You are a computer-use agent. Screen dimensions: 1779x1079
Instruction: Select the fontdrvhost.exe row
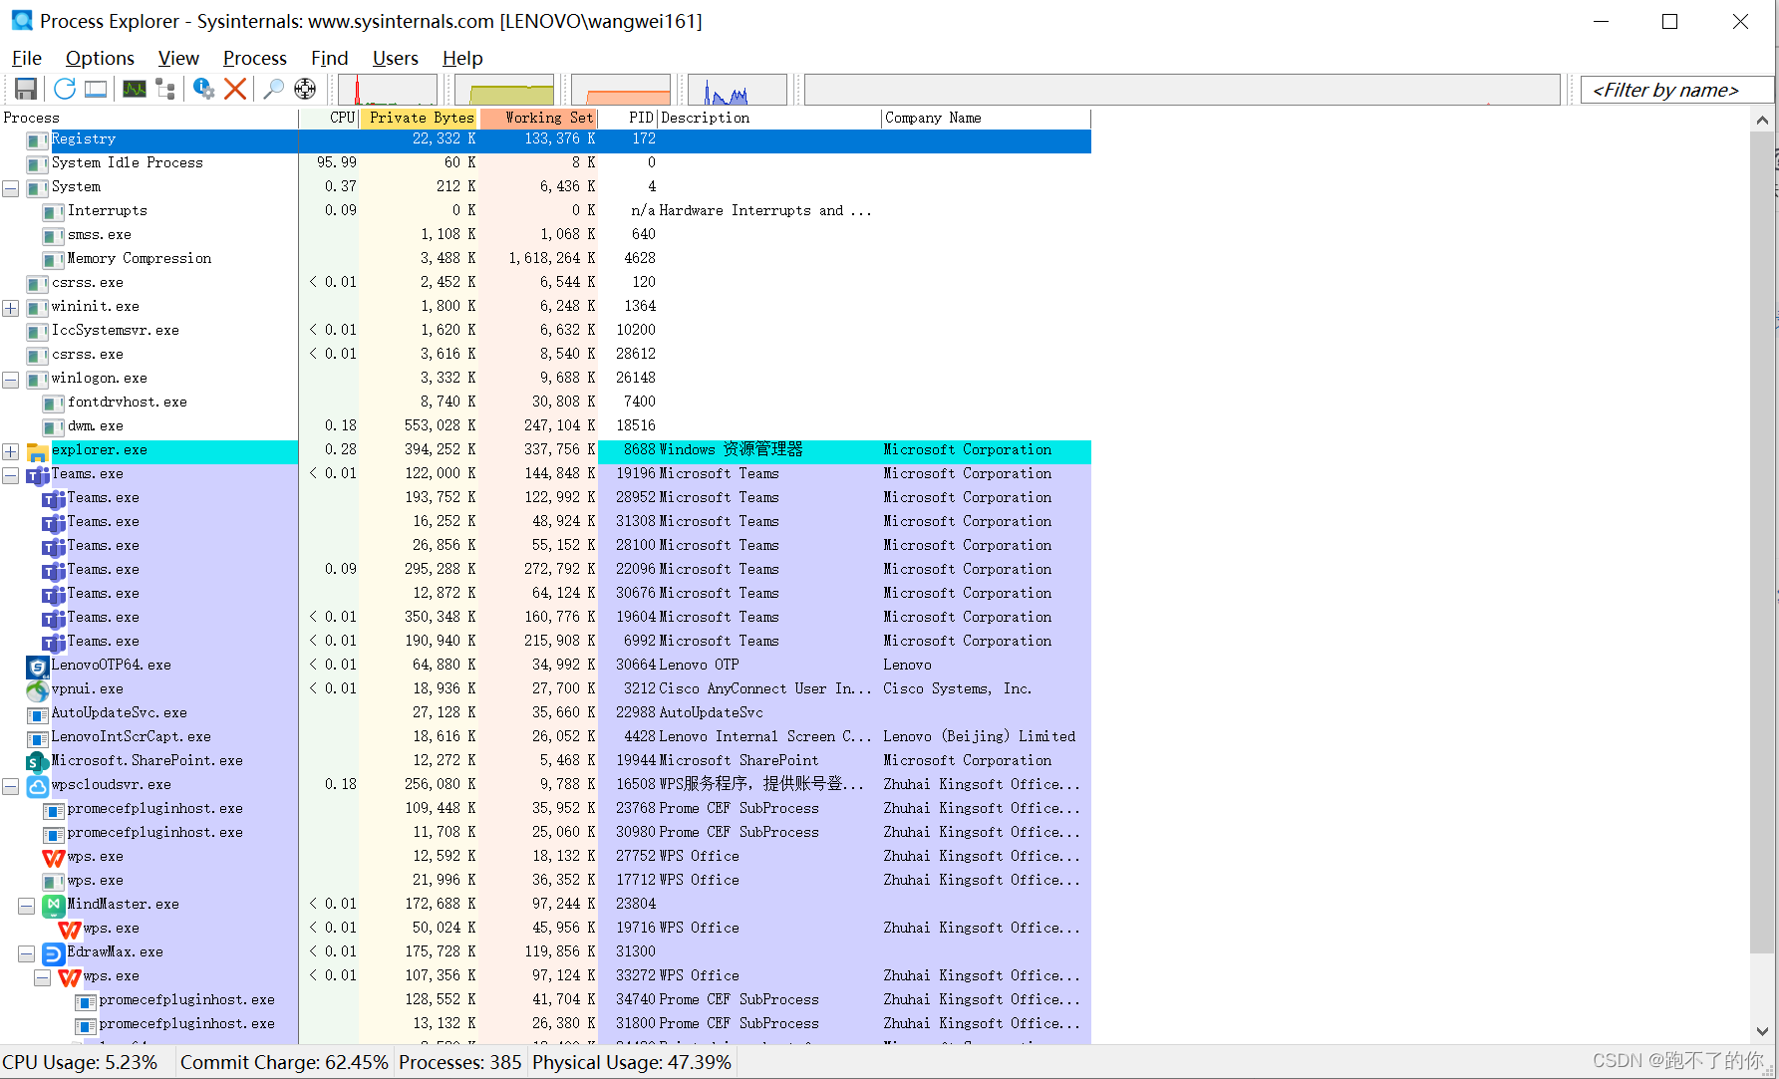pyautogui.click(x=545, y=403)
